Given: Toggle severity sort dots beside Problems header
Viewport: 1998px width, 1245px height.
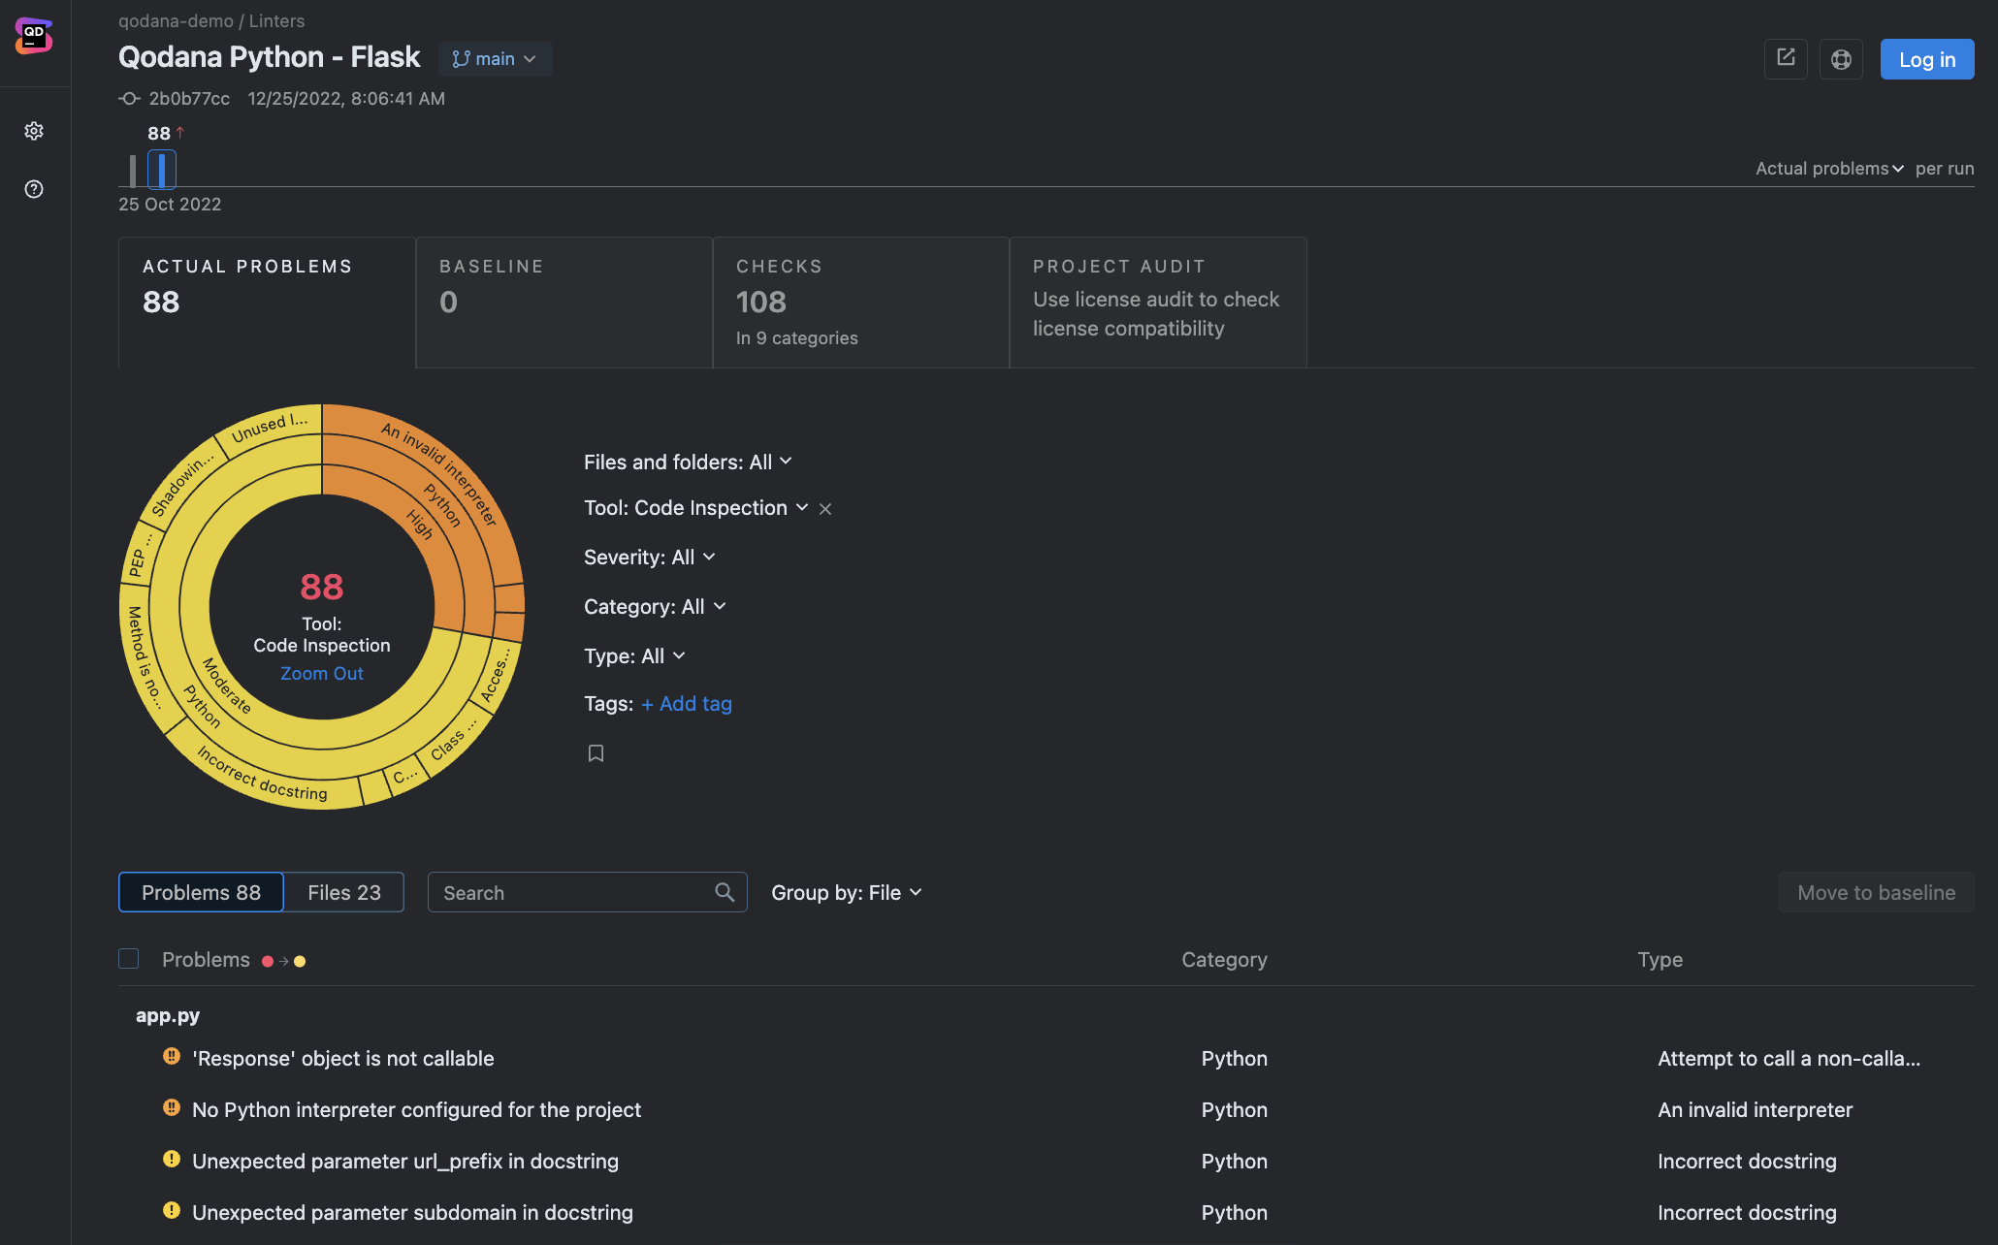Looking at the screenshot, I should (x=283, y=961).
